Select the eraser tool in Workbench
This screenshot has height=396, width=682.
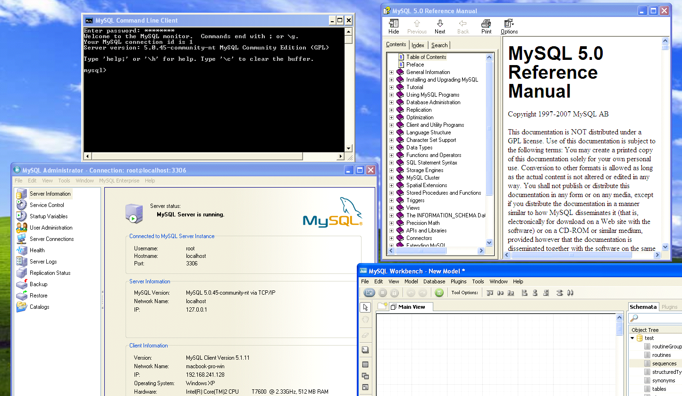click(x=365, y=335)
